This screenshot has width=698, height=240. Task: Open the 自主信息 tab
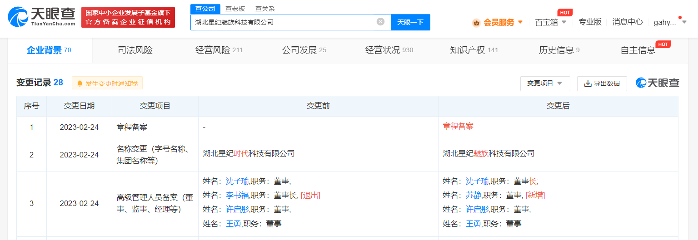(638, 50)
